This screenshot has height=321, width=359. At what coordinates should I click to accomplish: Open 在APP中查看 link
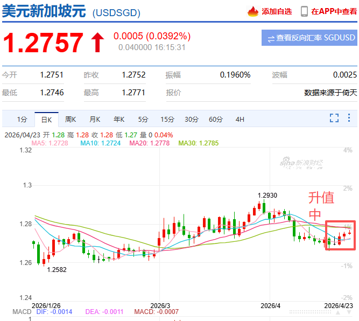[335, 11]
